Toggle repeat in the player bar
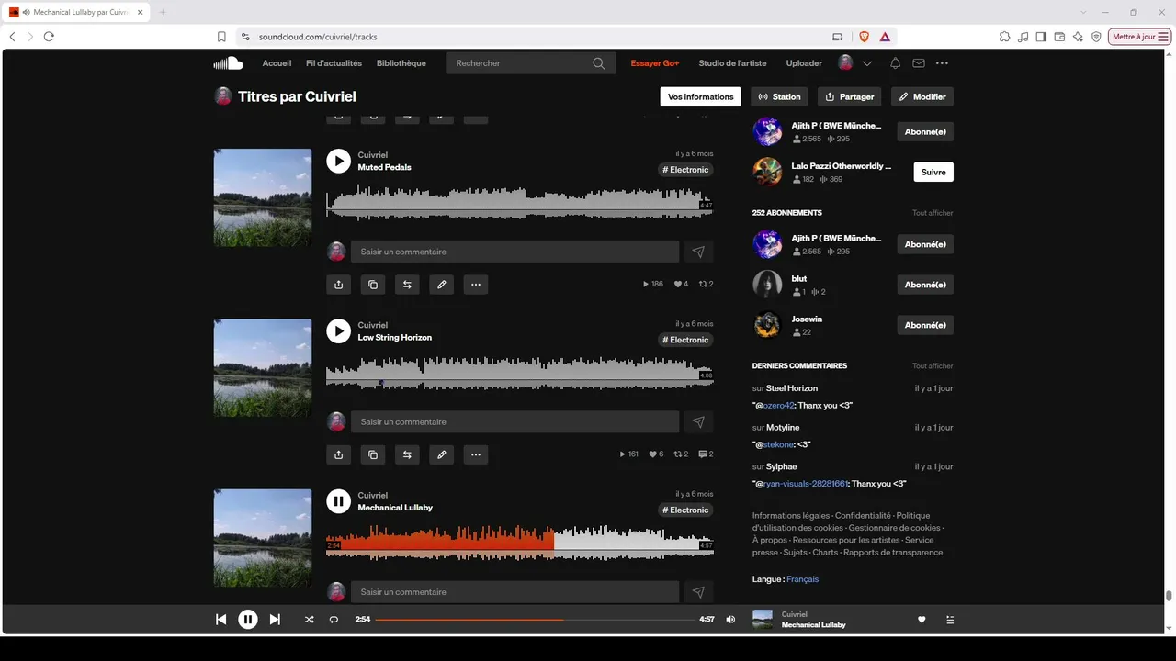Screen dimensions: 1176x661 334,620
